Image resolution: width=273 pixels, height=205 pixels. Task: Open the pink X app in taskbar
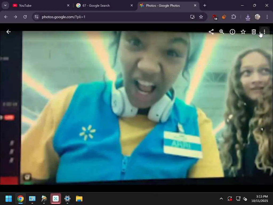(56, 199)
